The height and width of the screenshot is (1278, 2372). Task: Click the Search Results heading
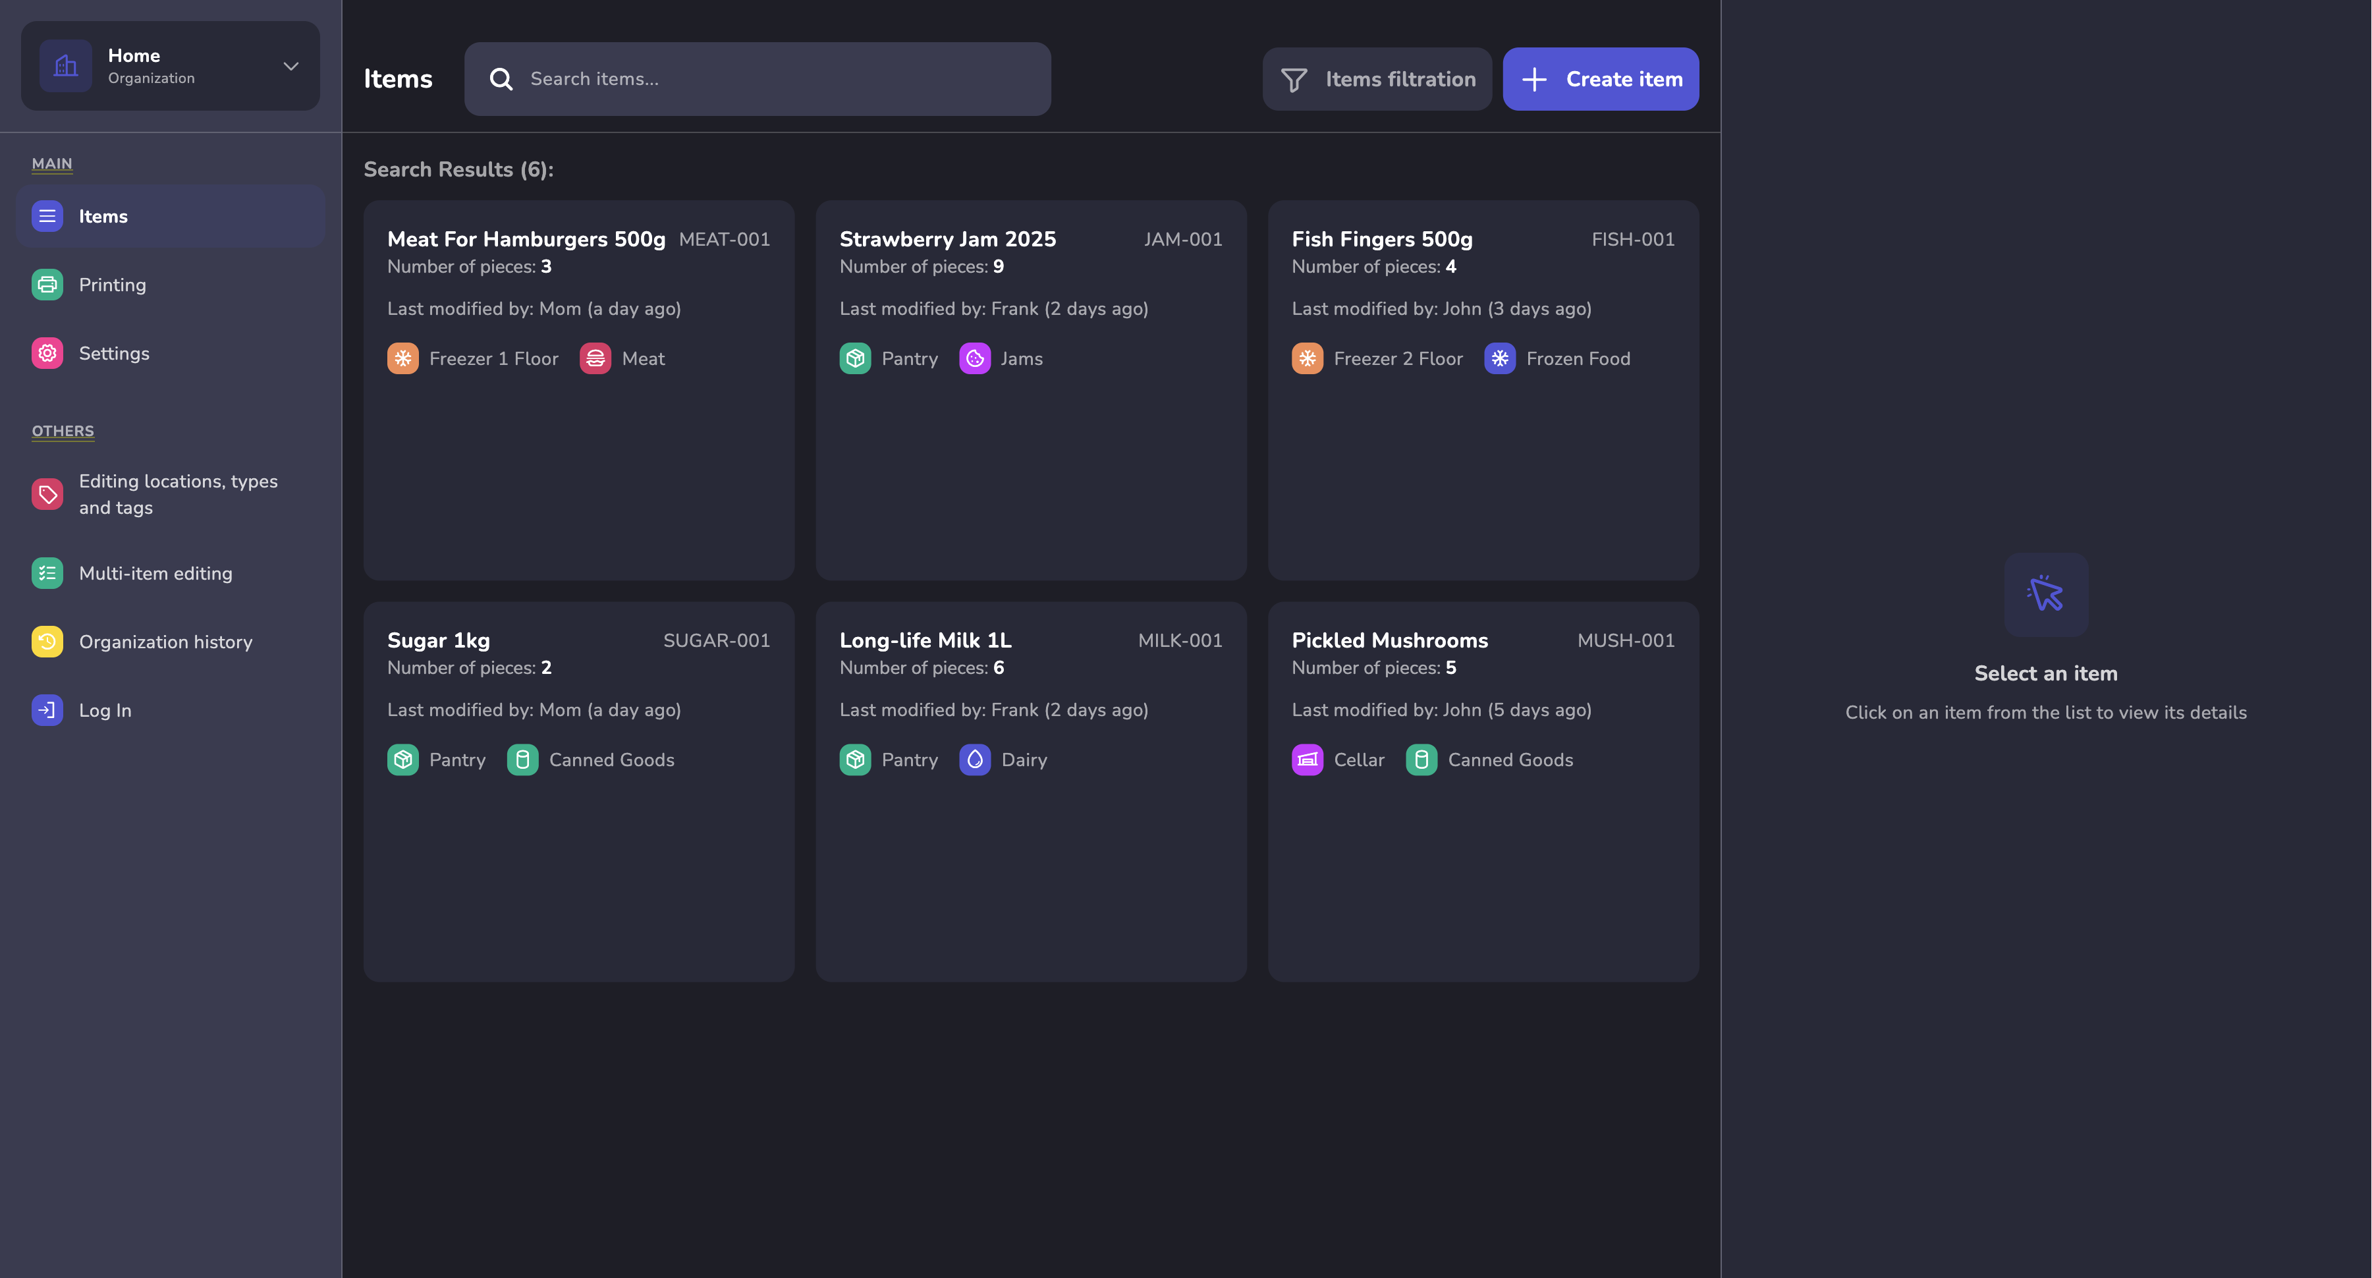point(458,169)
